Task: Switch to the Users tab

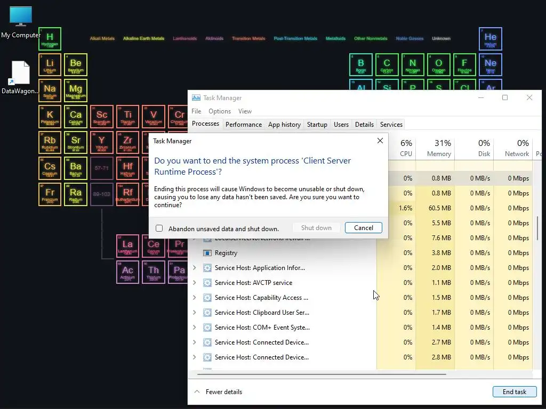Action: (341, 125)
